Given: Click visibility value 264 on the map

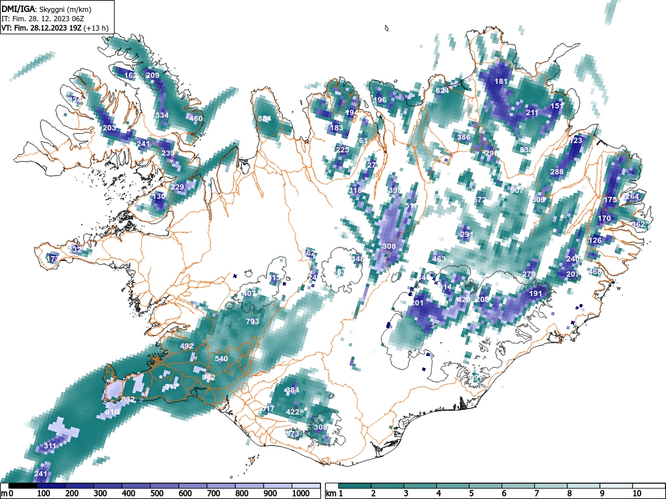Looking at the screenshot, I should point(633,196).
